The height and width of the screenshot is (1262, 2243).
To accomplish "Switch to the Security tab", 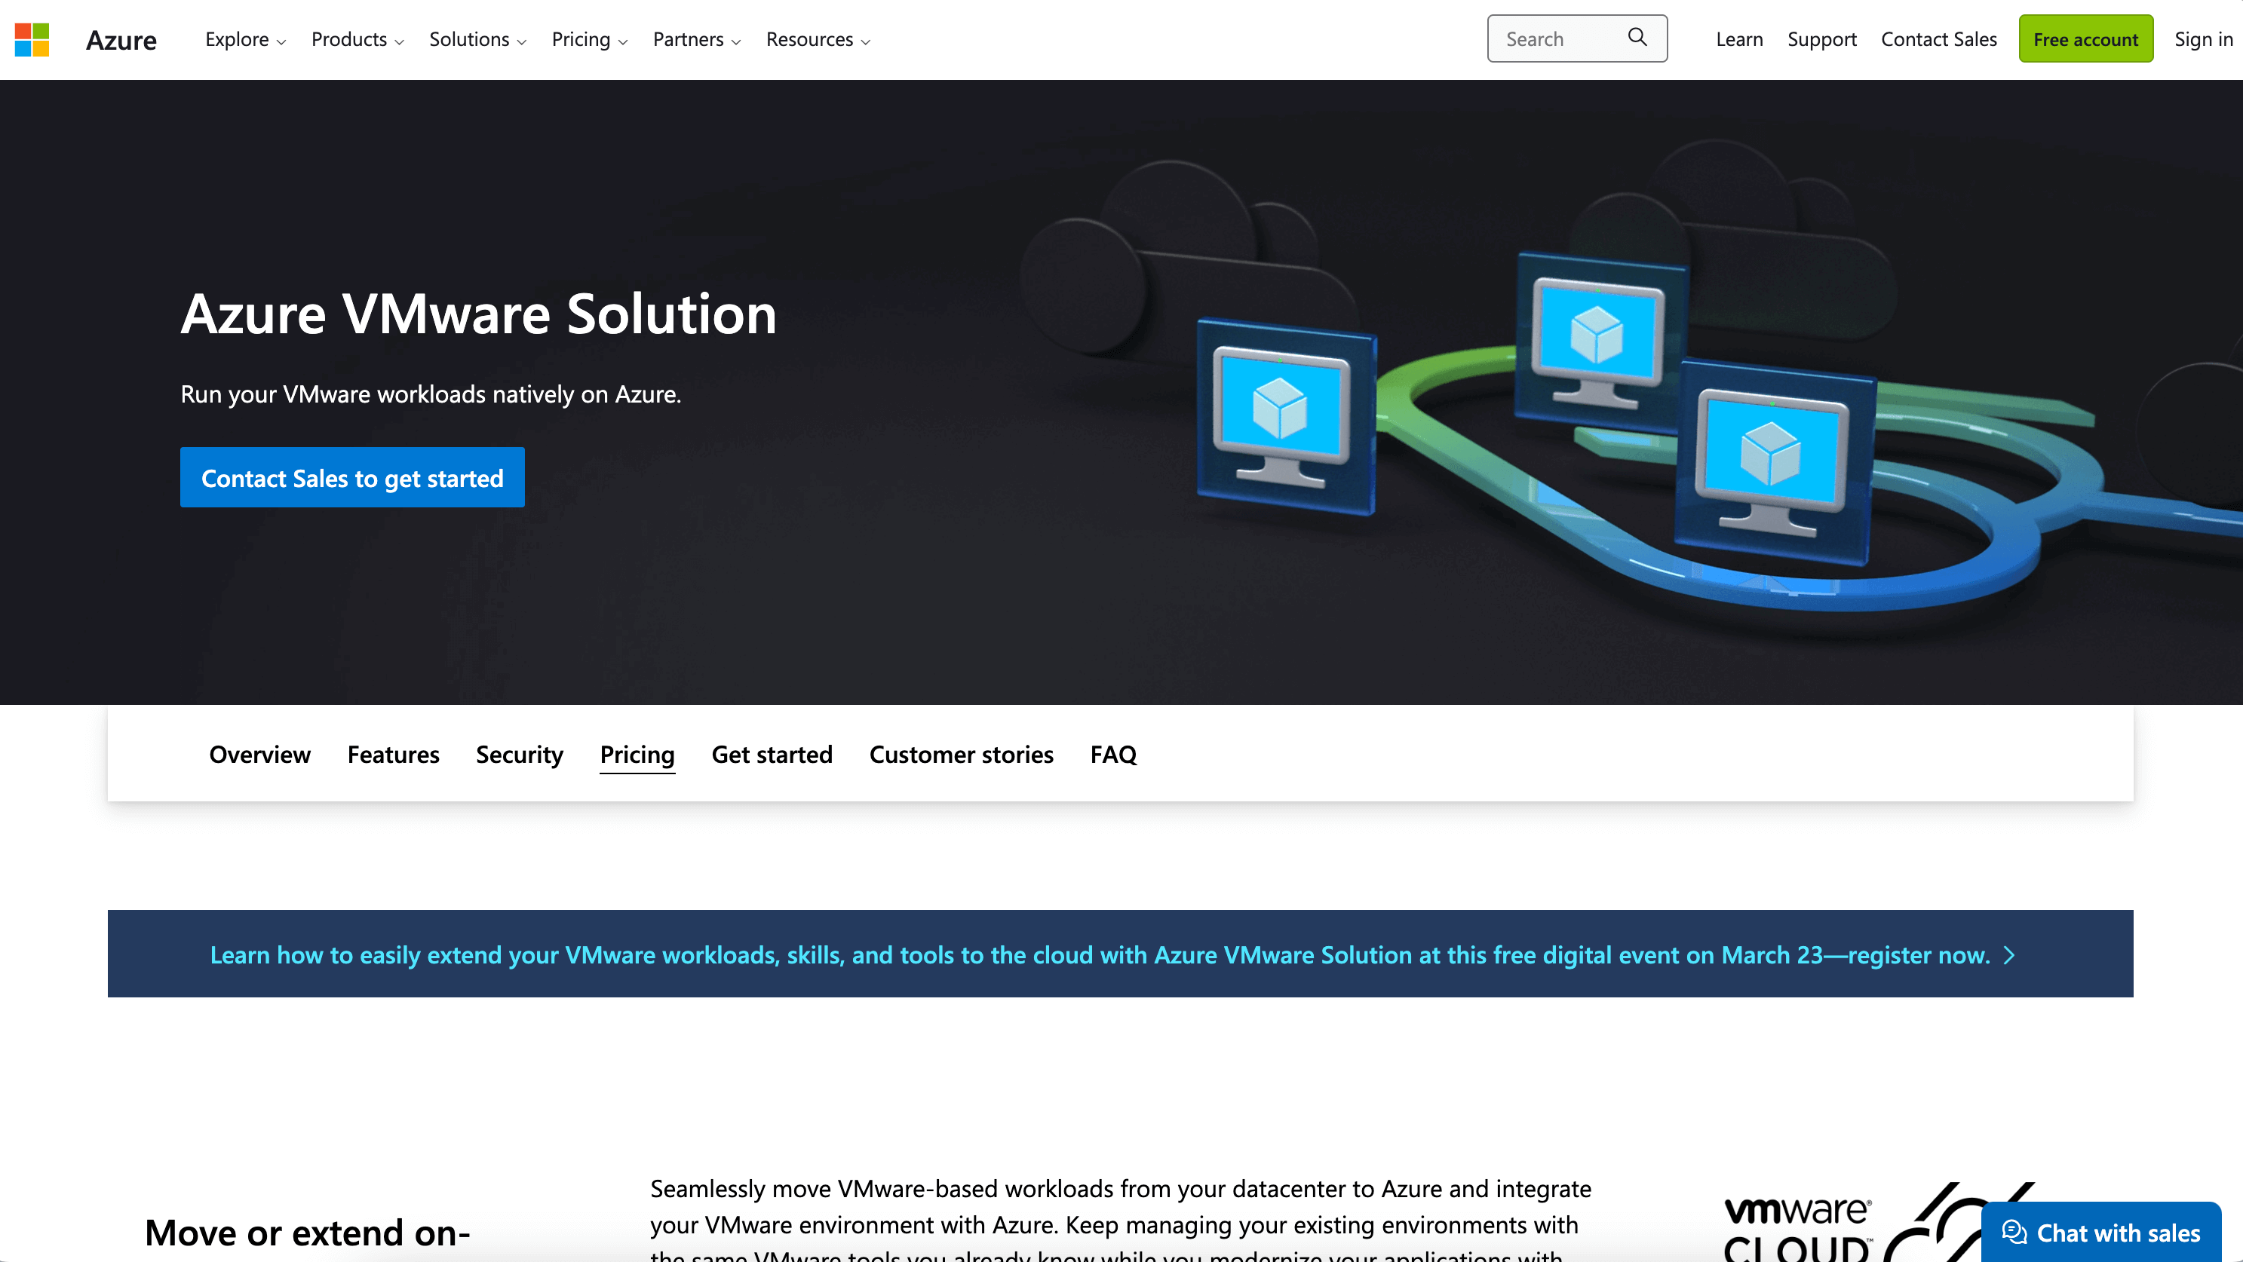I will pyautogui.click(x=519, y=754).
